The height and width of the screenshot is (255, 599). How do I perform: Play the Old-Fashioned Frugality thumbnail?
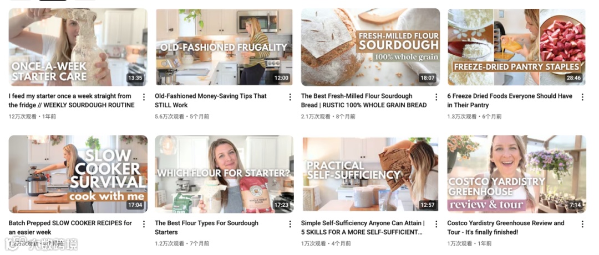click(x=224, y=47)
